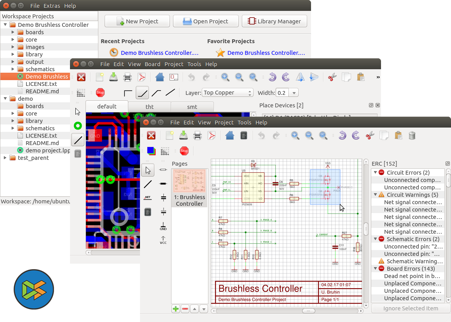Choose the add via tool in board editor
This screenshot has width=451, height=322.
coord(78,126)
